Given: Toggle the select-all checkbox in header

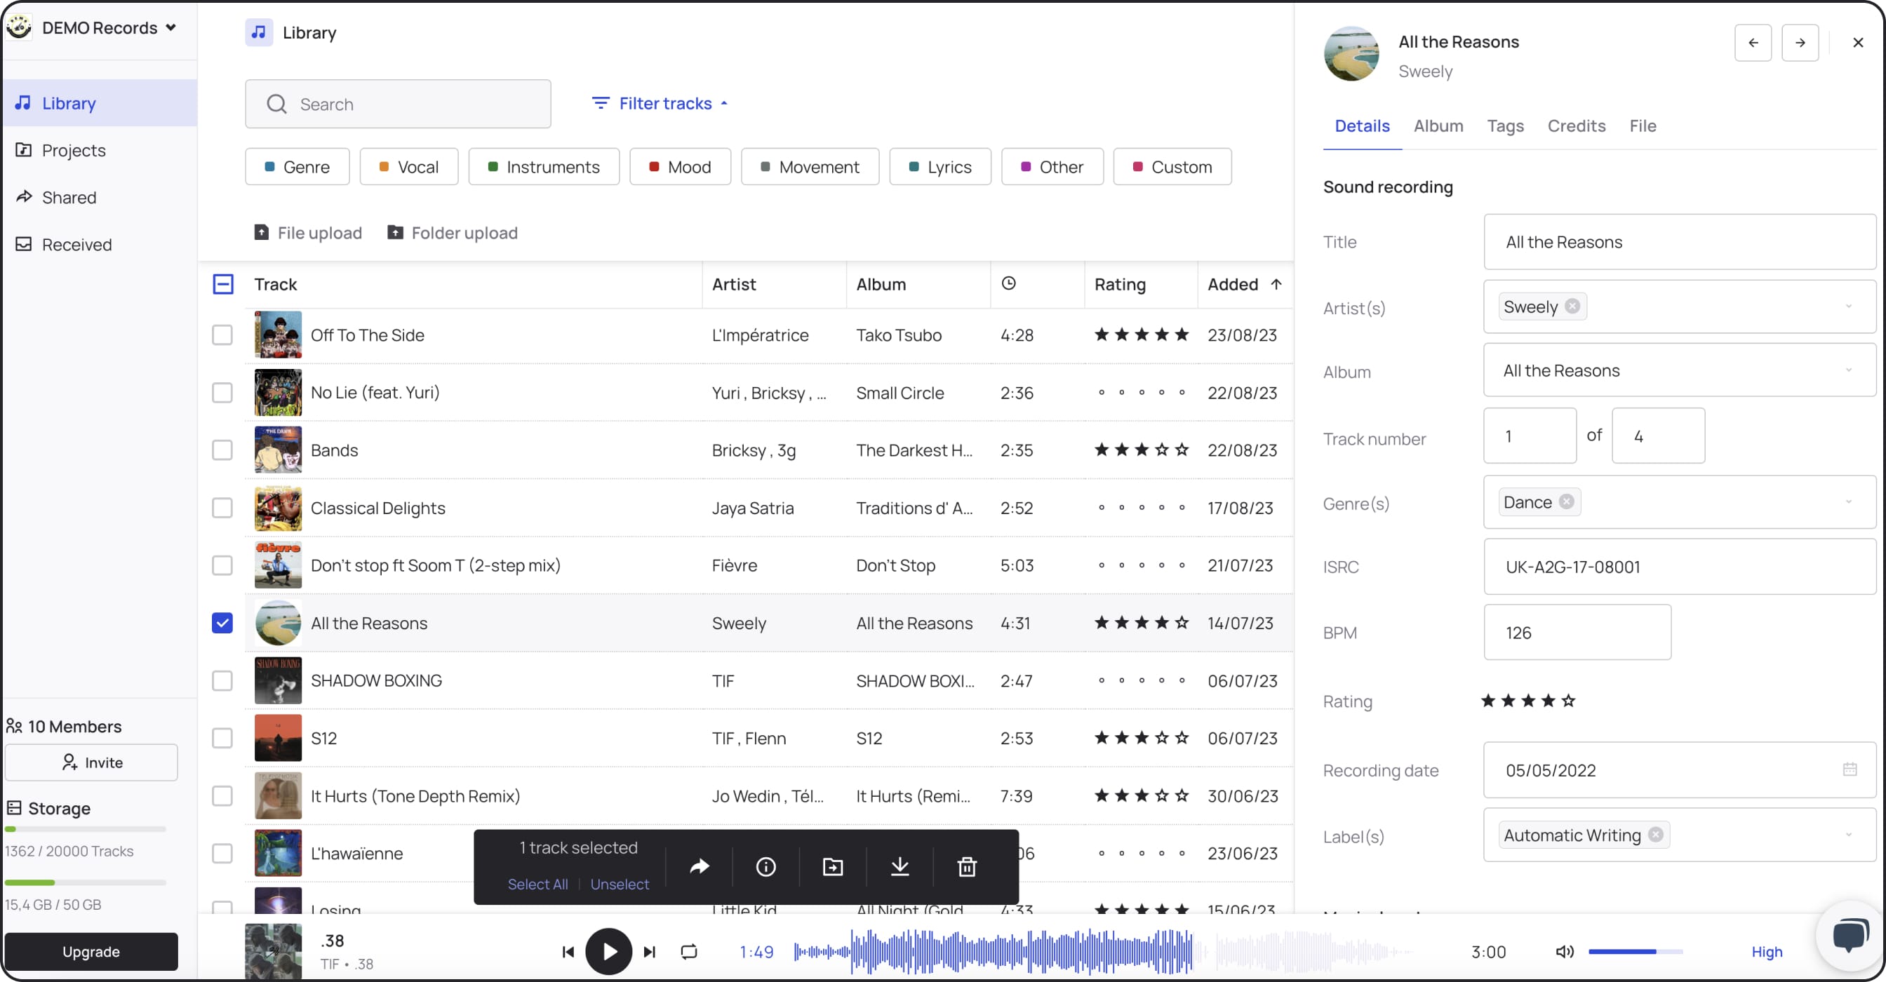Looking at the screenshot, I should 223,283.
